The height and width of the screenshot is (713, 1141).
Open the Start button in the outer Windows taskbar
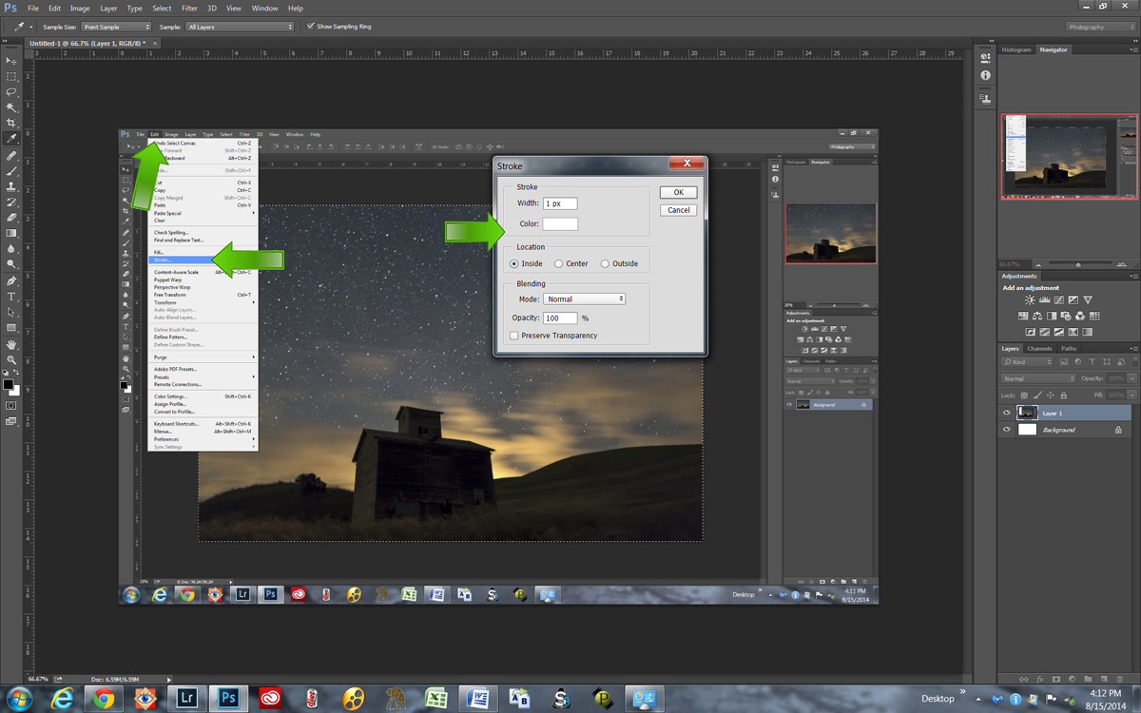[19, 700]
